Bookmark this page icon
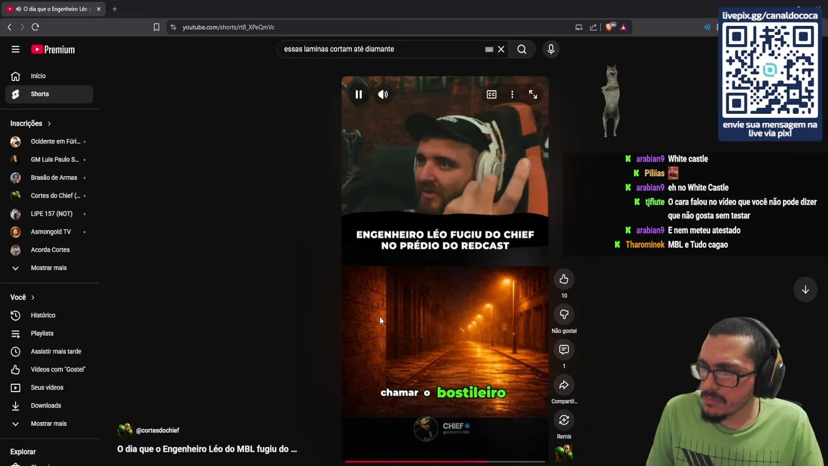 coord(156,27)
